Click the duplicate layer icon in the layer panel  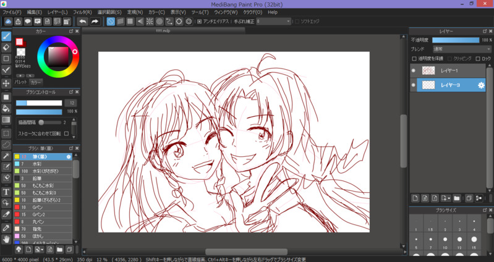pos(469,198)
